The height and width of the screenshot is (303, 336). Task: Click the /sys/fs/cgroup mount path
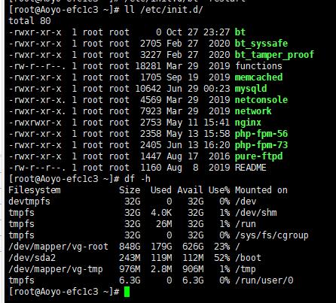tap(271, 235)
